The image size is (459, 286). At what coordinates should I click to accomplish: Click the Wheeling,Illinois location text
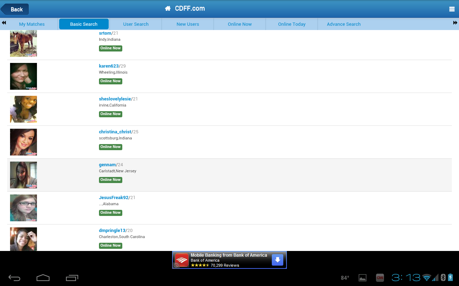(113, 73)
